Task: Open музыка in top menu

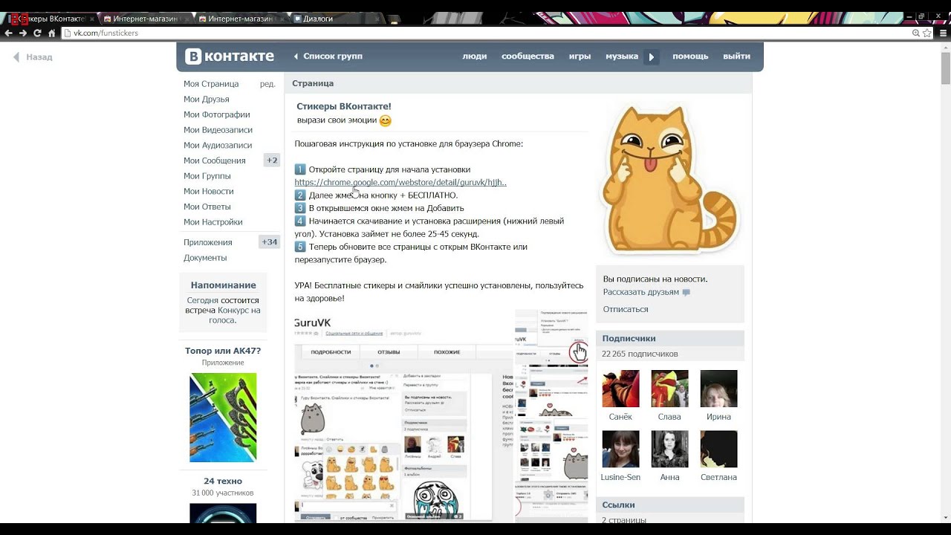Action: pos(622,56)
